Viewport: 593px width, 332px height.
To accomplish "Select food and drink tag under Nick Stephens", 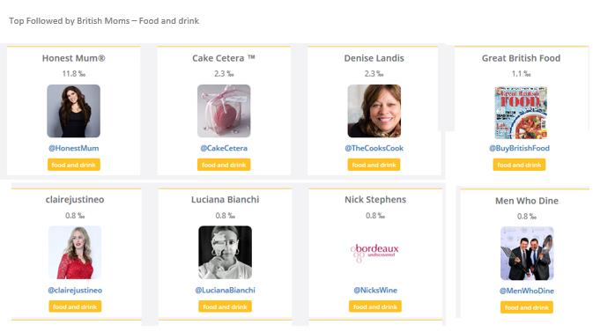I will click(375, 306).
